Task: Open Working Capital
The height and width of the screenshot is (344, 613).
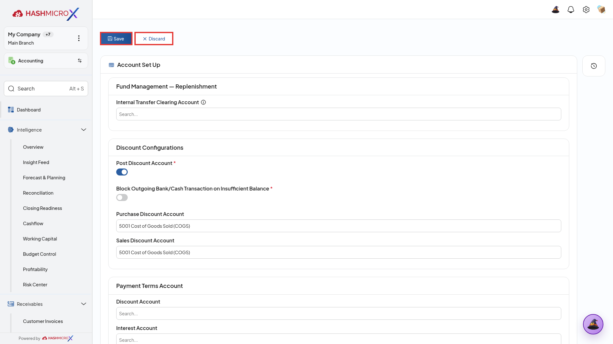Action: point(40,239)
